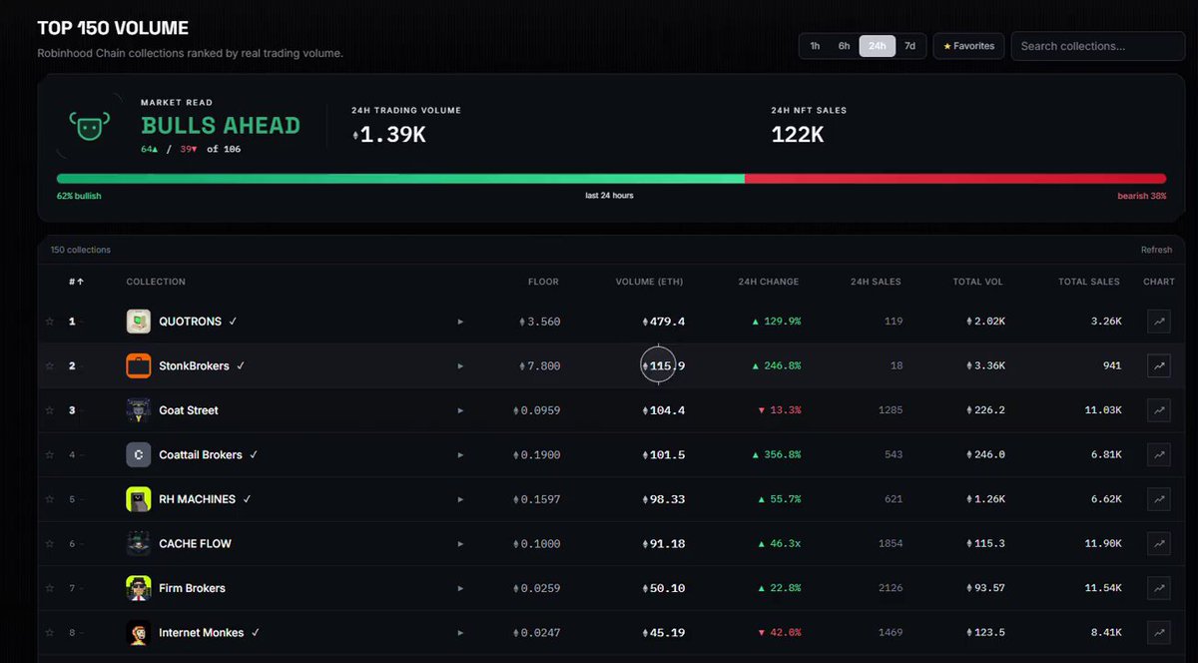Click the QUOTRONS collection avatar
Image resolution: width=1198 pixels, height=663 pixels.
139,322
